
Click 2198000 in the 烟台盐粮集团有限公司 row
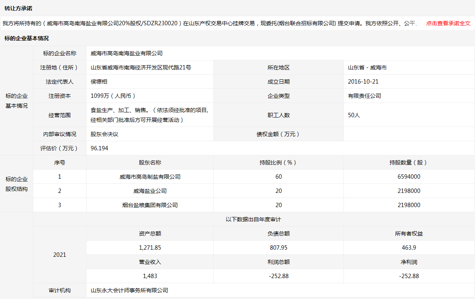409,205
